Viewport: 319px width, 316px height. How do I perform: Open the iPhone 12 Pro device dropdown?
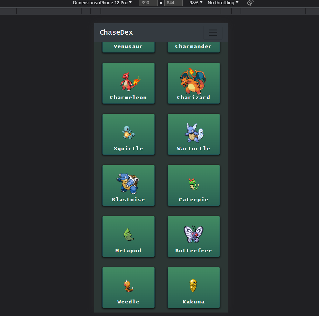point(103,3)
